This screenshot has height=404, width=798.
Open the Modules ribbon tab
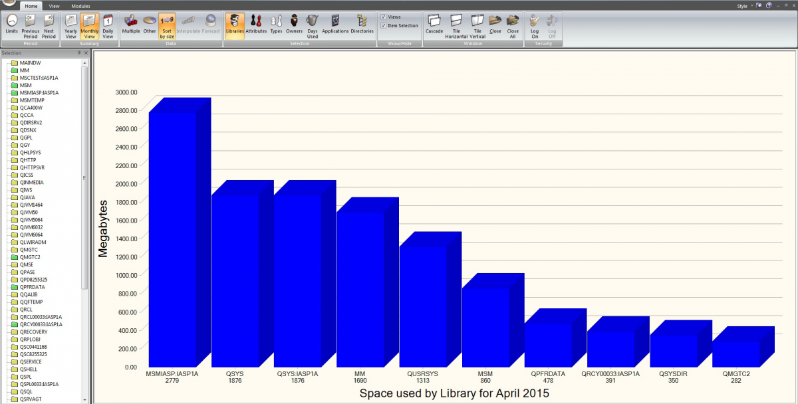(80, 6)
